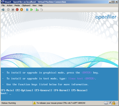The width and height of the screenshot is (119, 106).
Task: Click the F1-Main function key label
Action: click(x=7, y=90)
